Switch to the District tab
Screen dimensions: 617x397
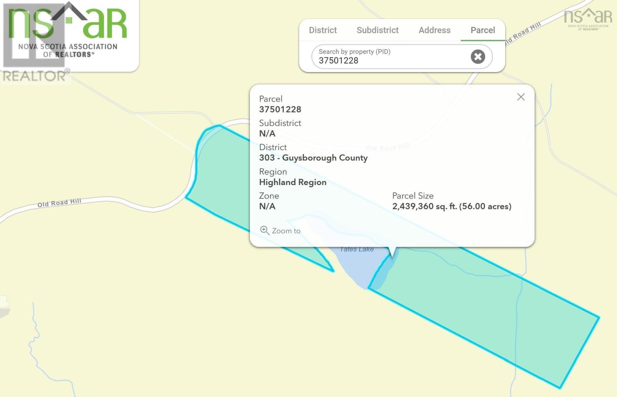(323, 30)
